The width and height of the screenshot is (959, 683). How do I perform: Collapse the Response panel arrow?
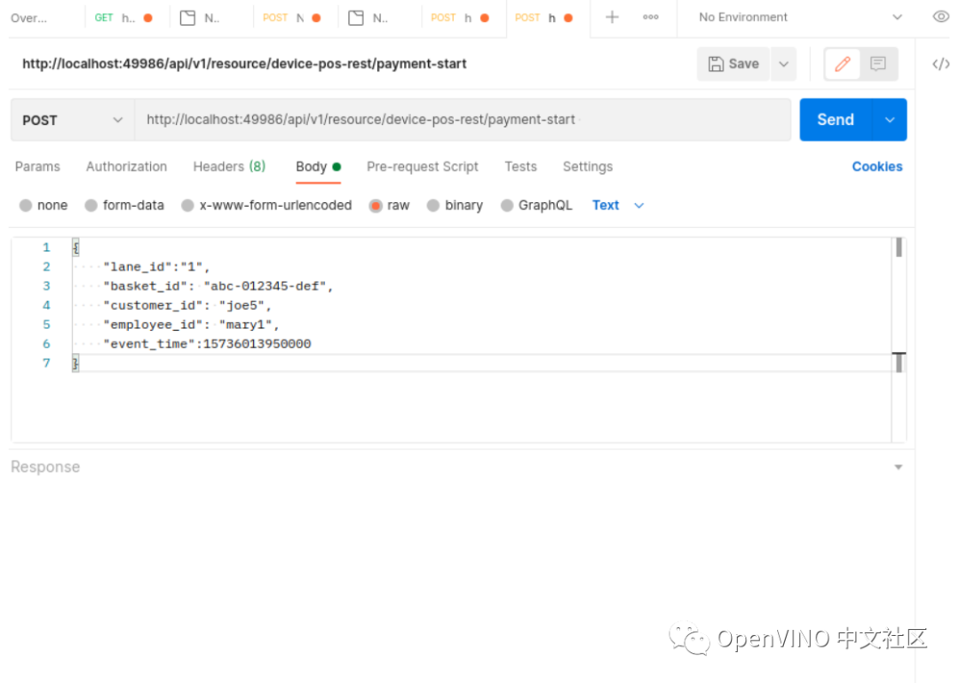point(898,467)
